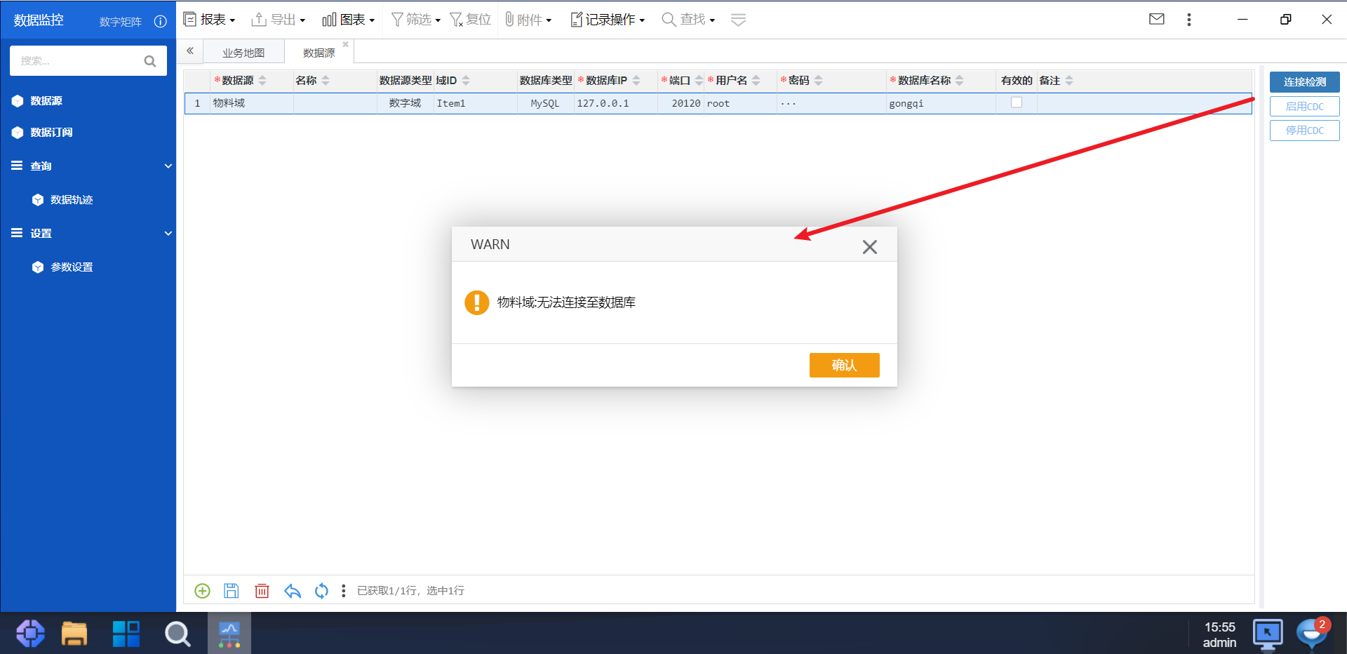1347x654 pixels.
Task: Open the 图表 dropdown menu
Action: [348, 20]
